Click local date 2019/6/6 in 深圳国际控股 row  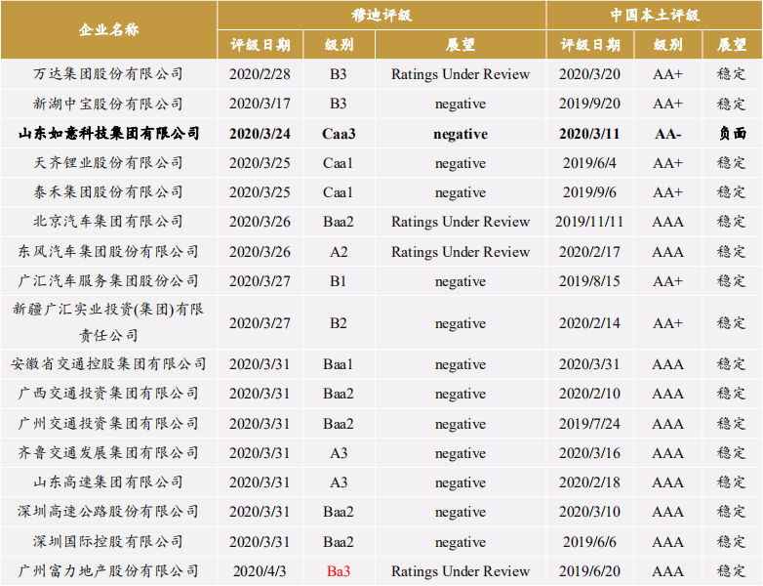click(x=589, y=542)
